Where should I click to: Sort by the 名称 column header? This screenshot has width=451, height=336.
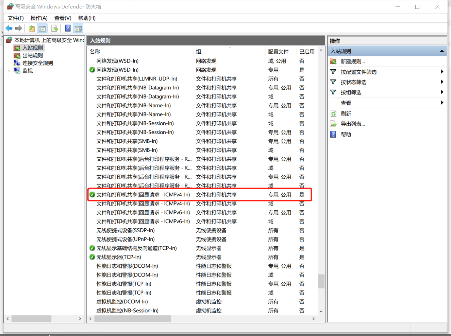[x=140, y=52]
